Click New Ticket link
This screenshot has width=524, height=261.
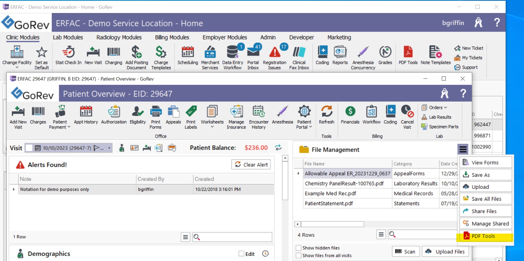click(469, 48)
